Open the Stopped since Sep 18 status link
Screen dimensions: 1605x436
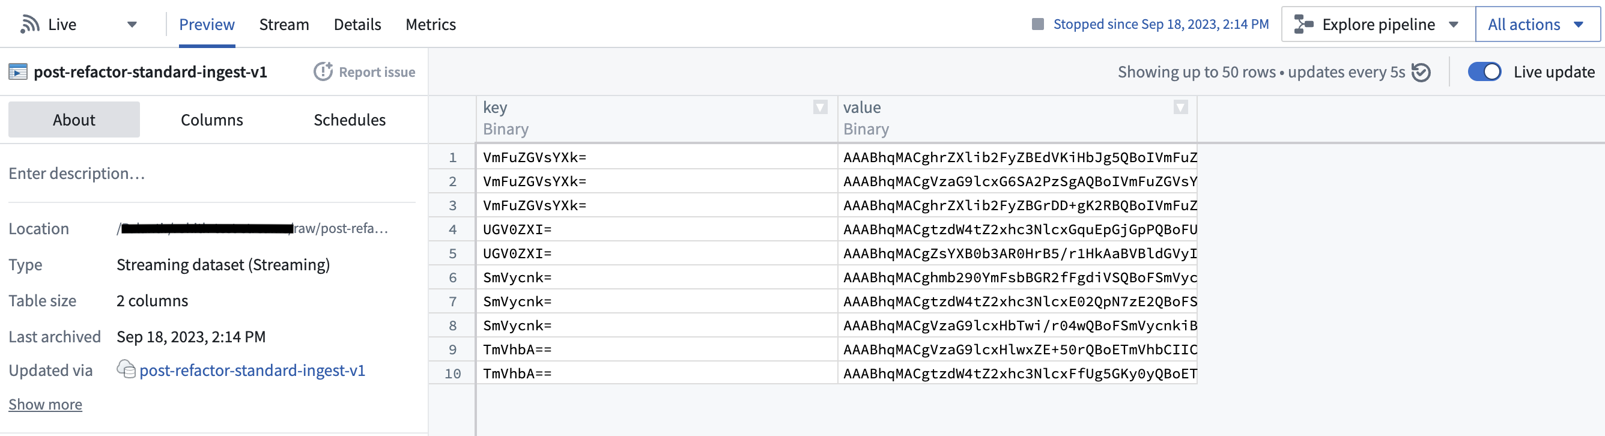1161,24
